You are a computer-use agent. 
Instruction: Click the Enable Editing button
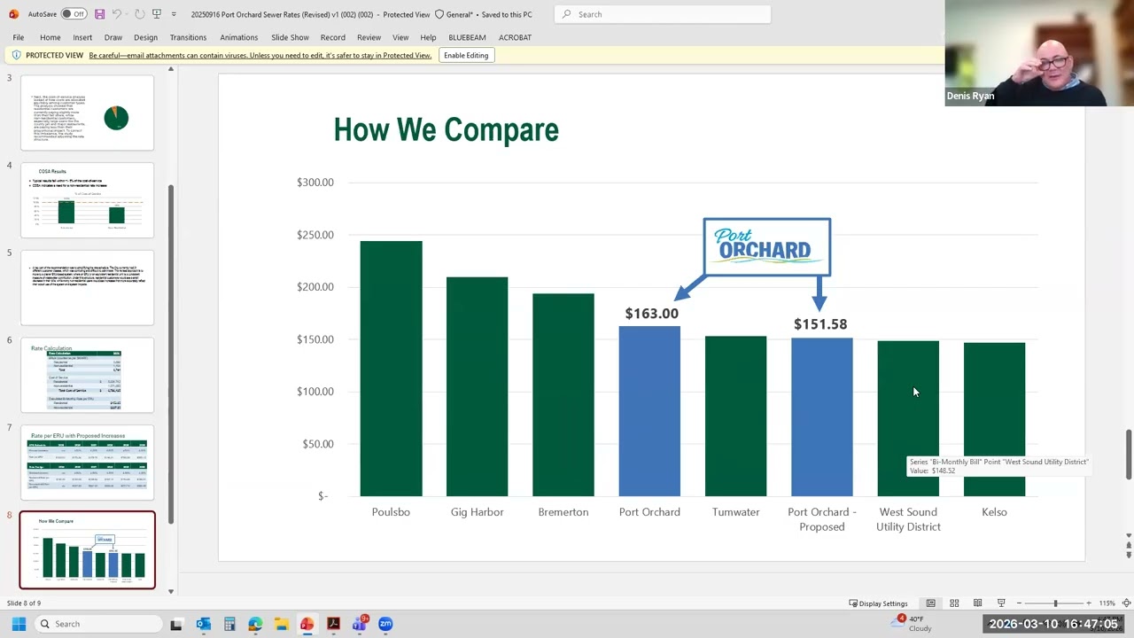pos(466,55)
